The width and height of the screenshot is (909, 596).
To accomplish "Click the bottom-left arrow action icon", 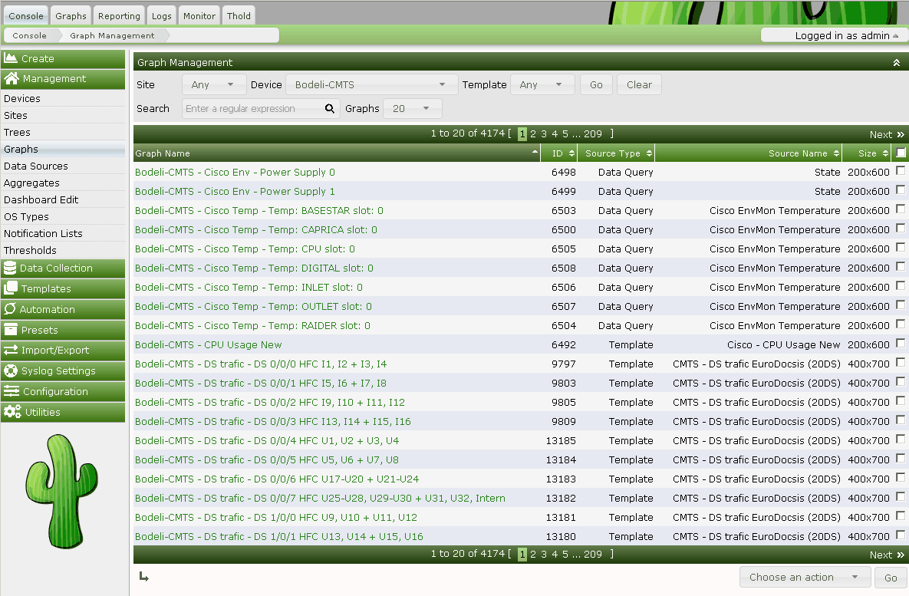I will click(143, 576).
